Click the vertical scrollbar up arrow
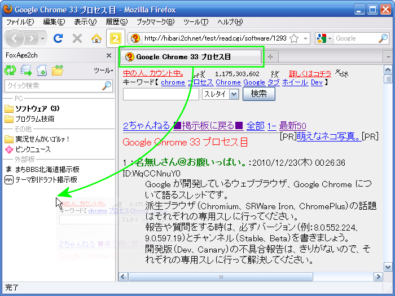The height and width of the screenshot is (296, 395). (388, 70)
